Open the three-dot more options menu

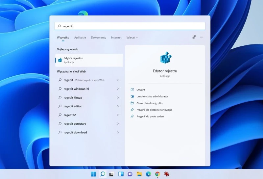(x=202, y=37)
